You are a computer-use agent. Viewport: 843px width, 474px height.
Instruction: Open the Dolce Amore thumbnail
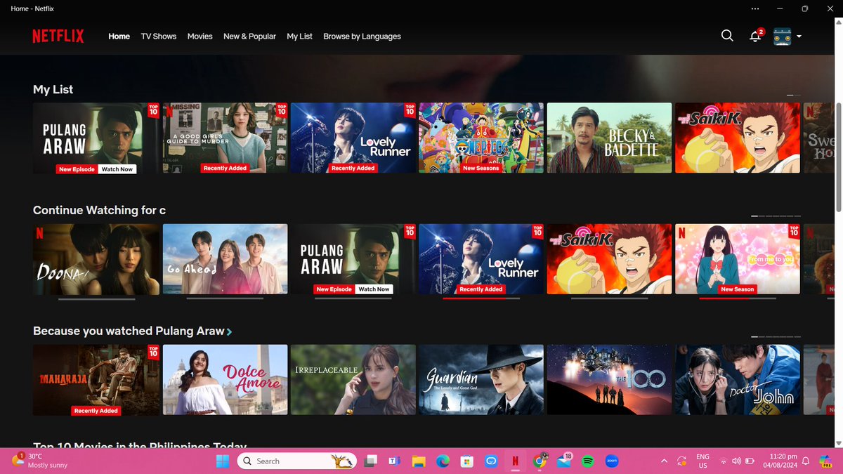[225, 380]
